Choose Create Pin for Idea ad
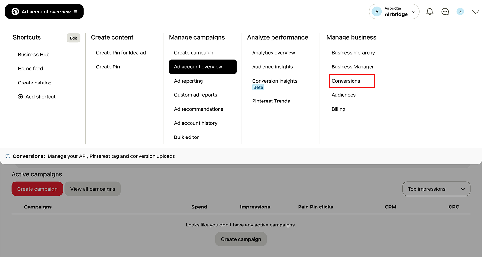 tap(121, 53)
